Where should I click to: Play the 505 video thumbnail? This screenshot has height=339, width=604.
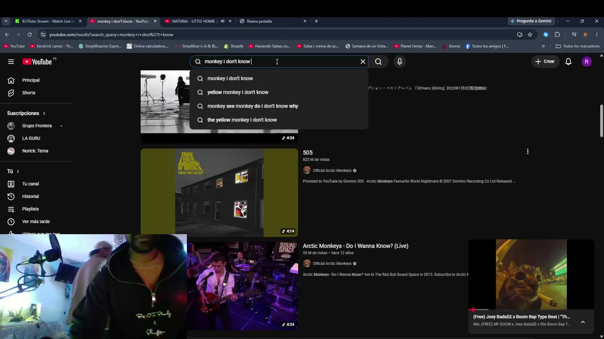[219, 193]
